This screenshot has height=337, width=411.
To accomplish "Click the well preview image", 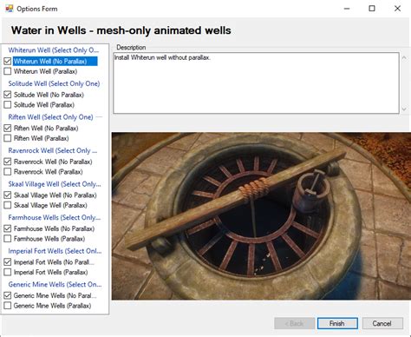I will click(261, 216).
